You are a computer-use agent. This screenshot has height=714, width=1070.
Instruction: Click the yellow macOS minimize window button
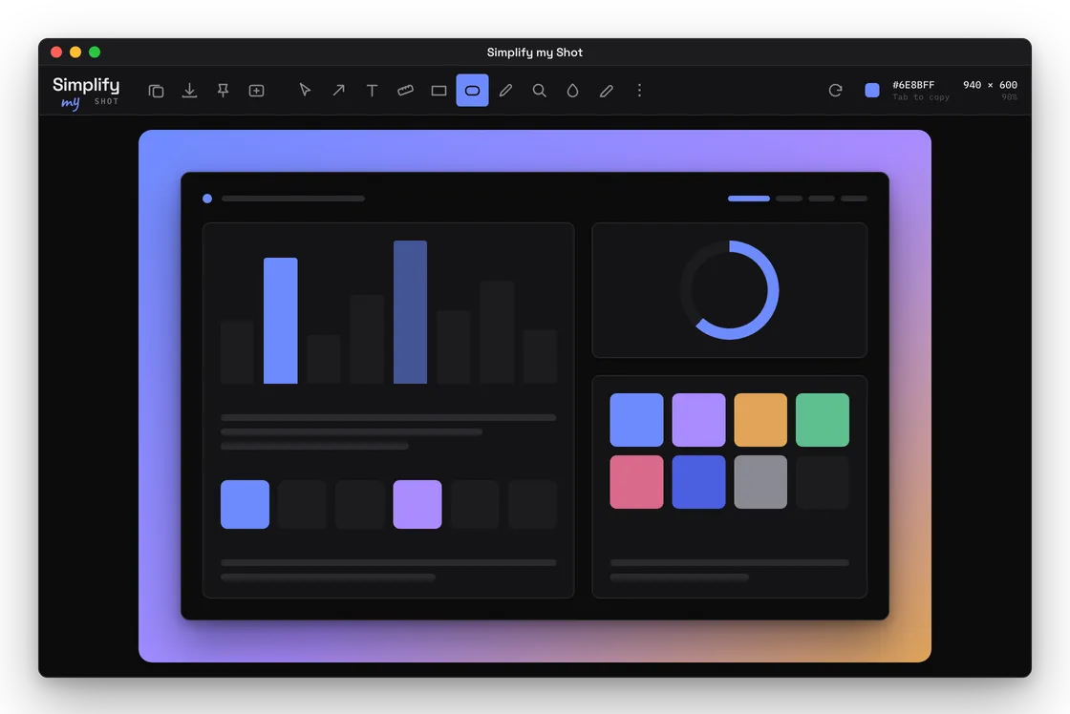click(75, 52)
